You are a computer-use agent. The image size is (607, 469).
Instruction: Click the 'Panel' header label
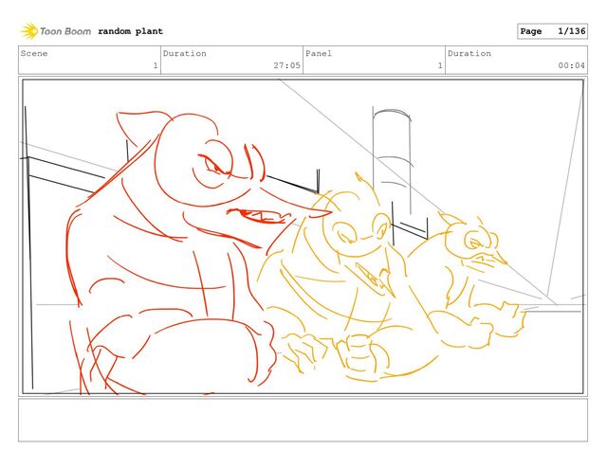tap(319, 53)
